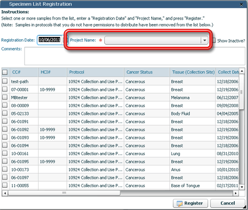Click the 06-01095 CC# cell
The image size is (248, 210).
point(24,162)
